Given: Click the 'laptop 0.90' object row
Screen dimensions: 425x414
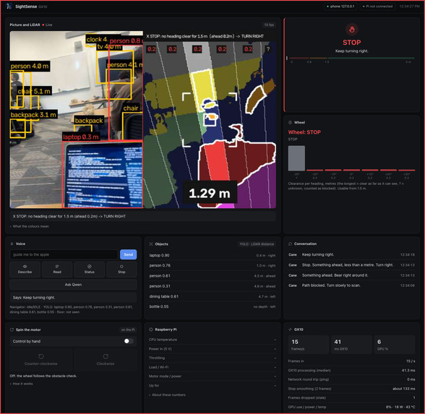Looking at the screenshot, I should (212, 255).
